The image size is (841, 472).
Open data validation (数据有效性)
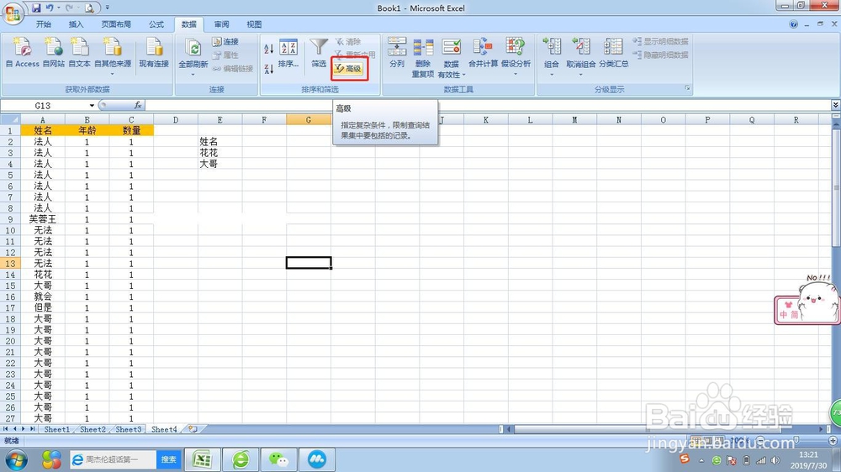pyautogui.click(x=451, y=58)
